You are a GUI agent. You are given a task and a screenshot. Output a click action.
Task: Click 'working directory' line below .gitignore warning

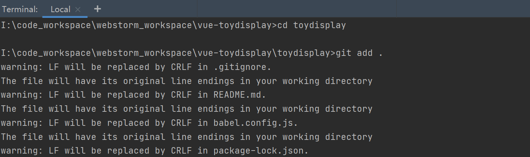pos(186,81)
